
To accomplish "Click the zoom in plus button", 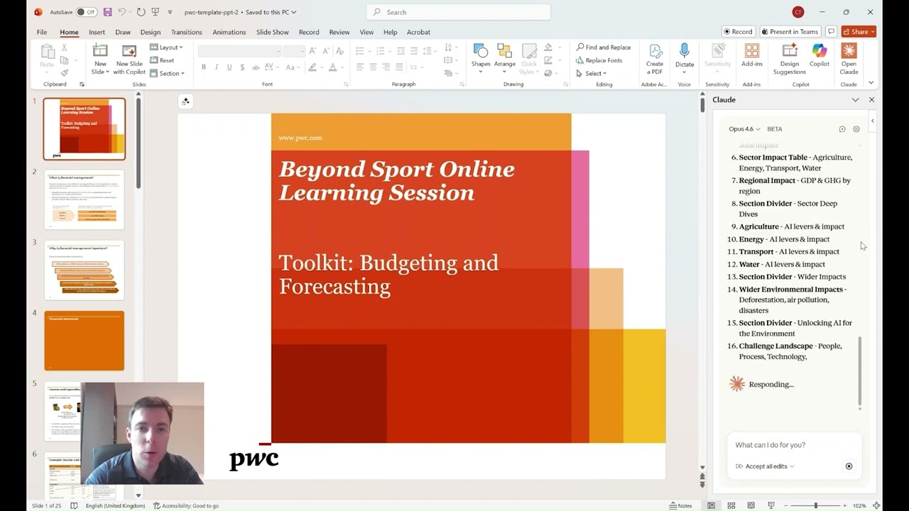I will [844, 505].
